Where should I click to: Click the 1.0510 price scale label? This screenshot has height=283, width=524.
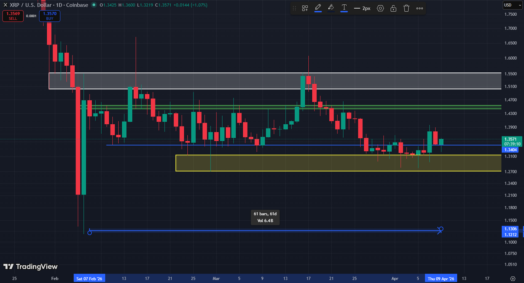[x=510, y=264]
